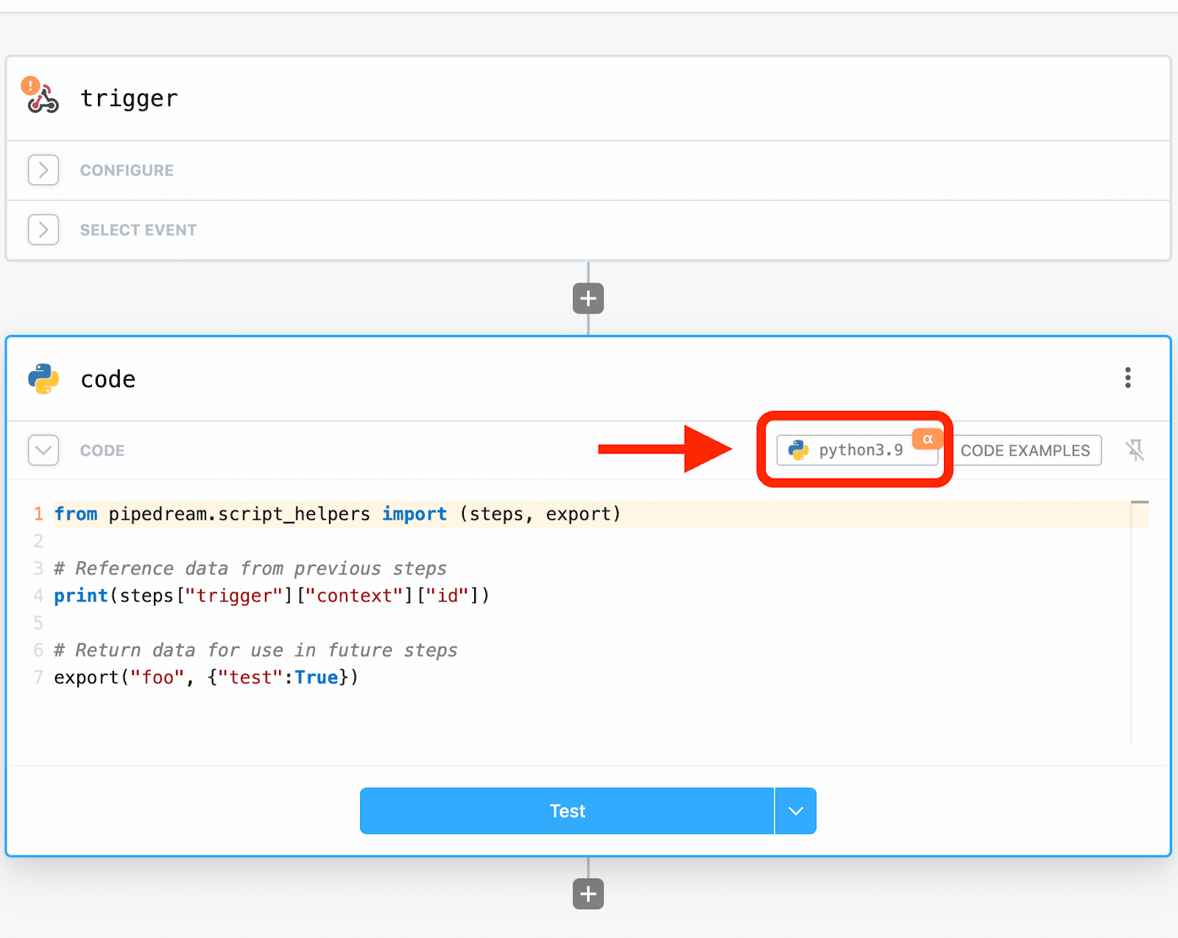The image size is (1178, 938).
Task: Expand the CONFIGURE section of trigger
Action: pyautogui.click(x=43, y=170)
